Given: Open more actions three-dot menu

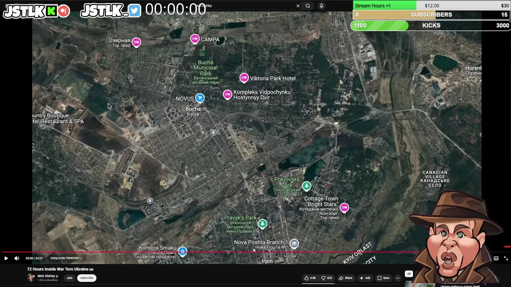Looking at the screenshot, I should point(398,278).
